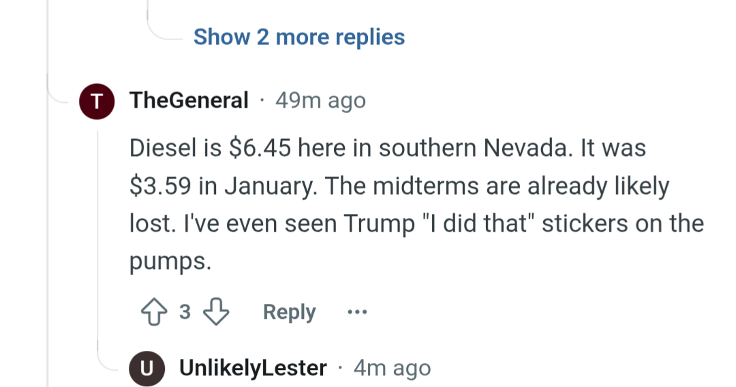This screenshot has width=736, height=387.
Task: Open UnlikelyLester's user profile
Action: pos(253,369)
